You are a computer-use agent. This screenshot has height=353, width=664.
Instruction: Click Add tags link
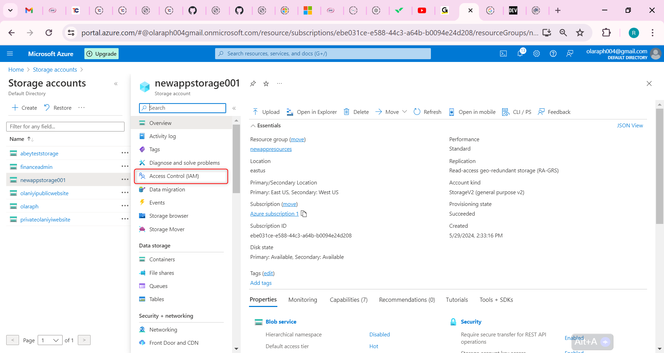(x=261, y=283)
